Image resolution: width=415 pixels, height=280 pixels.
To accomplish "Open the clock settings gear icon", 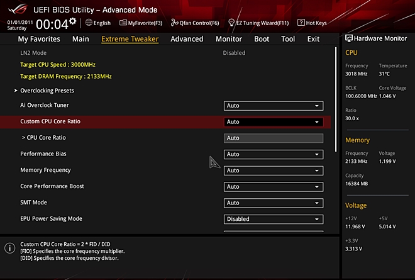I will click(73, 21).
